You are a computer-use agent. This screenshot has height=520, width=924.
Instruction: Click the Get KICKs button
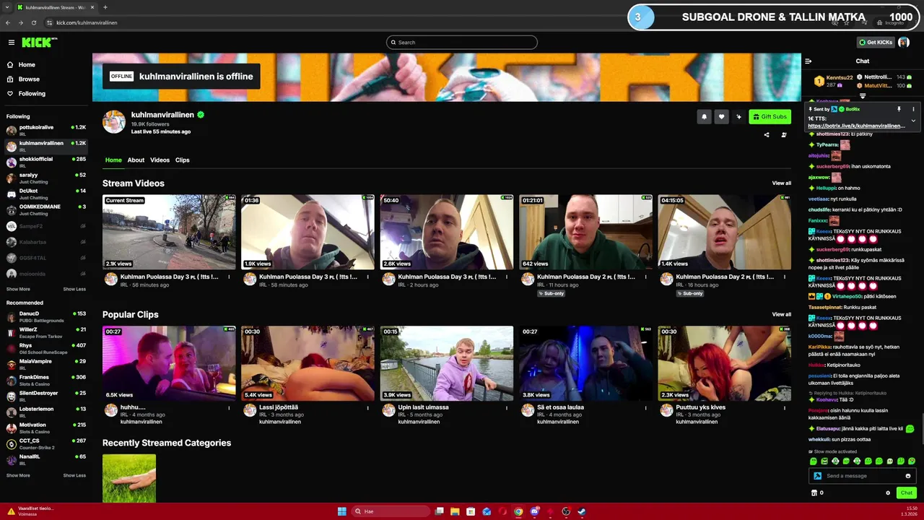875,43
